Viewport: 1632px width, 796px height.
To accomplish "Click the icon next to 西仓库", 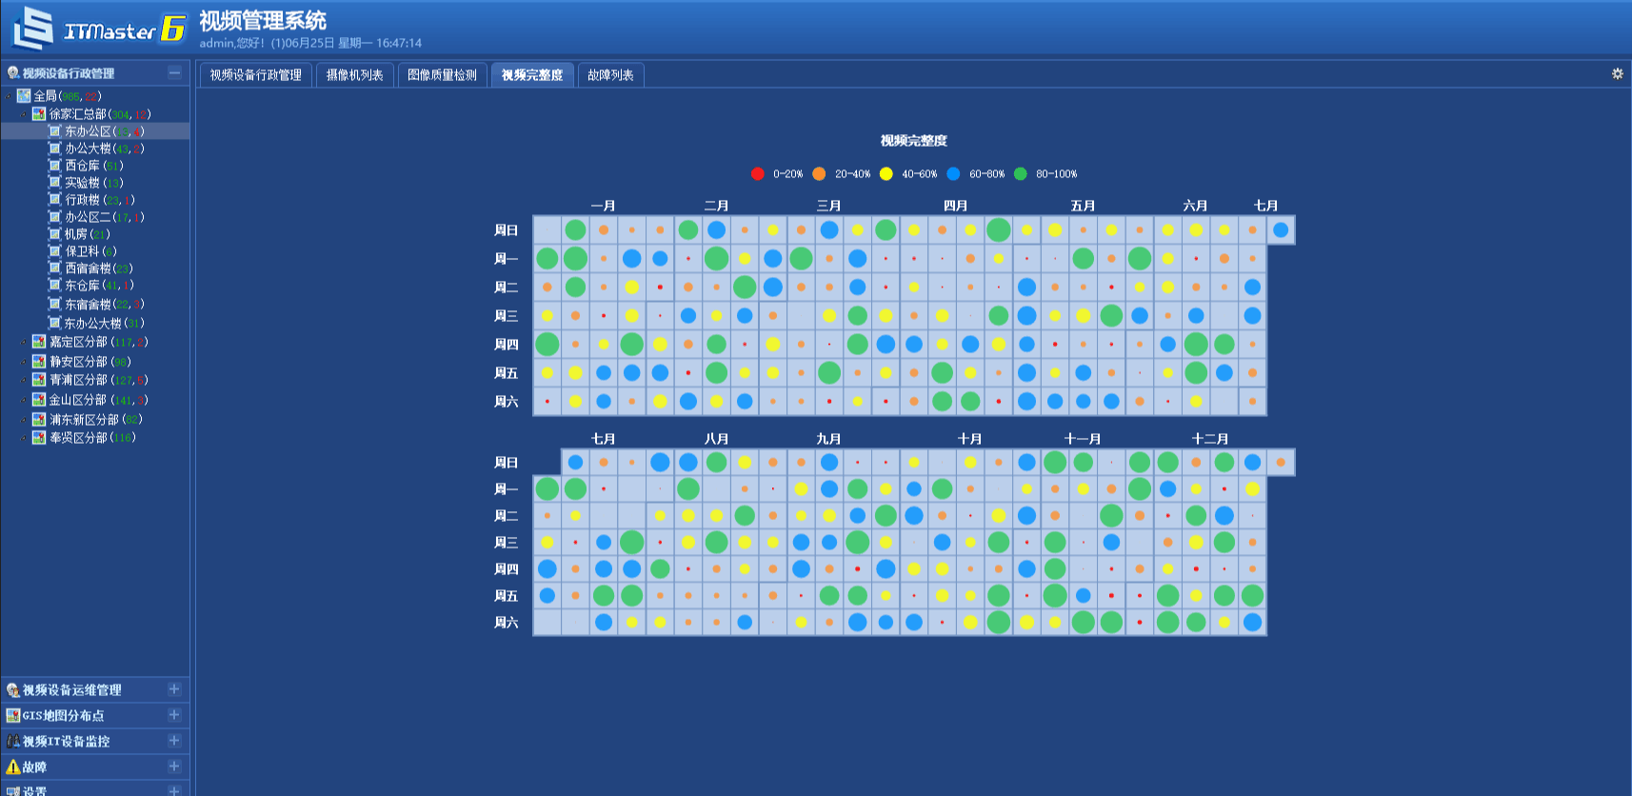I will 55,166.
